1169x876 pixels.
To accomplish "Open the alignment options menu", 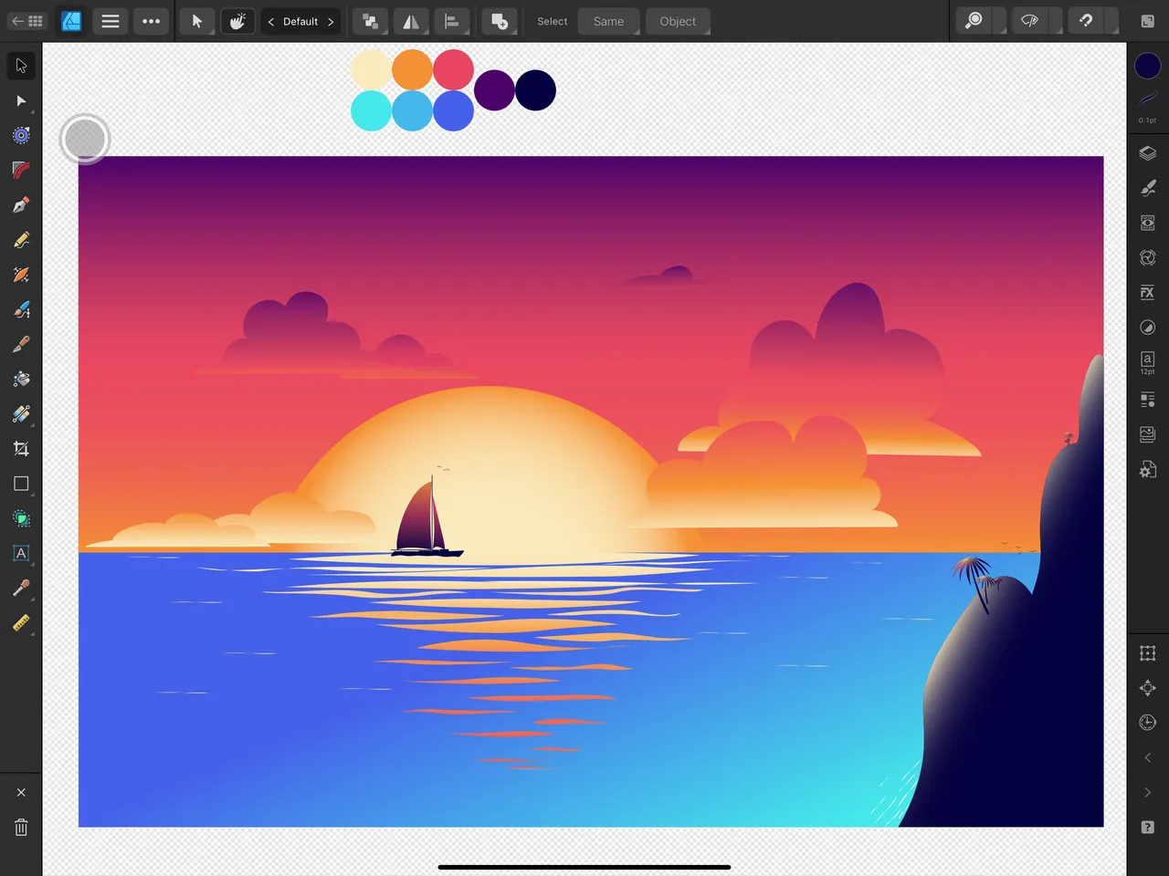I will [x=451, y=21].
